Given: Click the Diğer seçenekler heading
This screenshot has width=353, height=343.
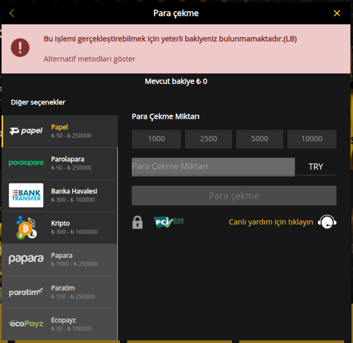Looking at the screenshot, I should (x=38, y=102).
